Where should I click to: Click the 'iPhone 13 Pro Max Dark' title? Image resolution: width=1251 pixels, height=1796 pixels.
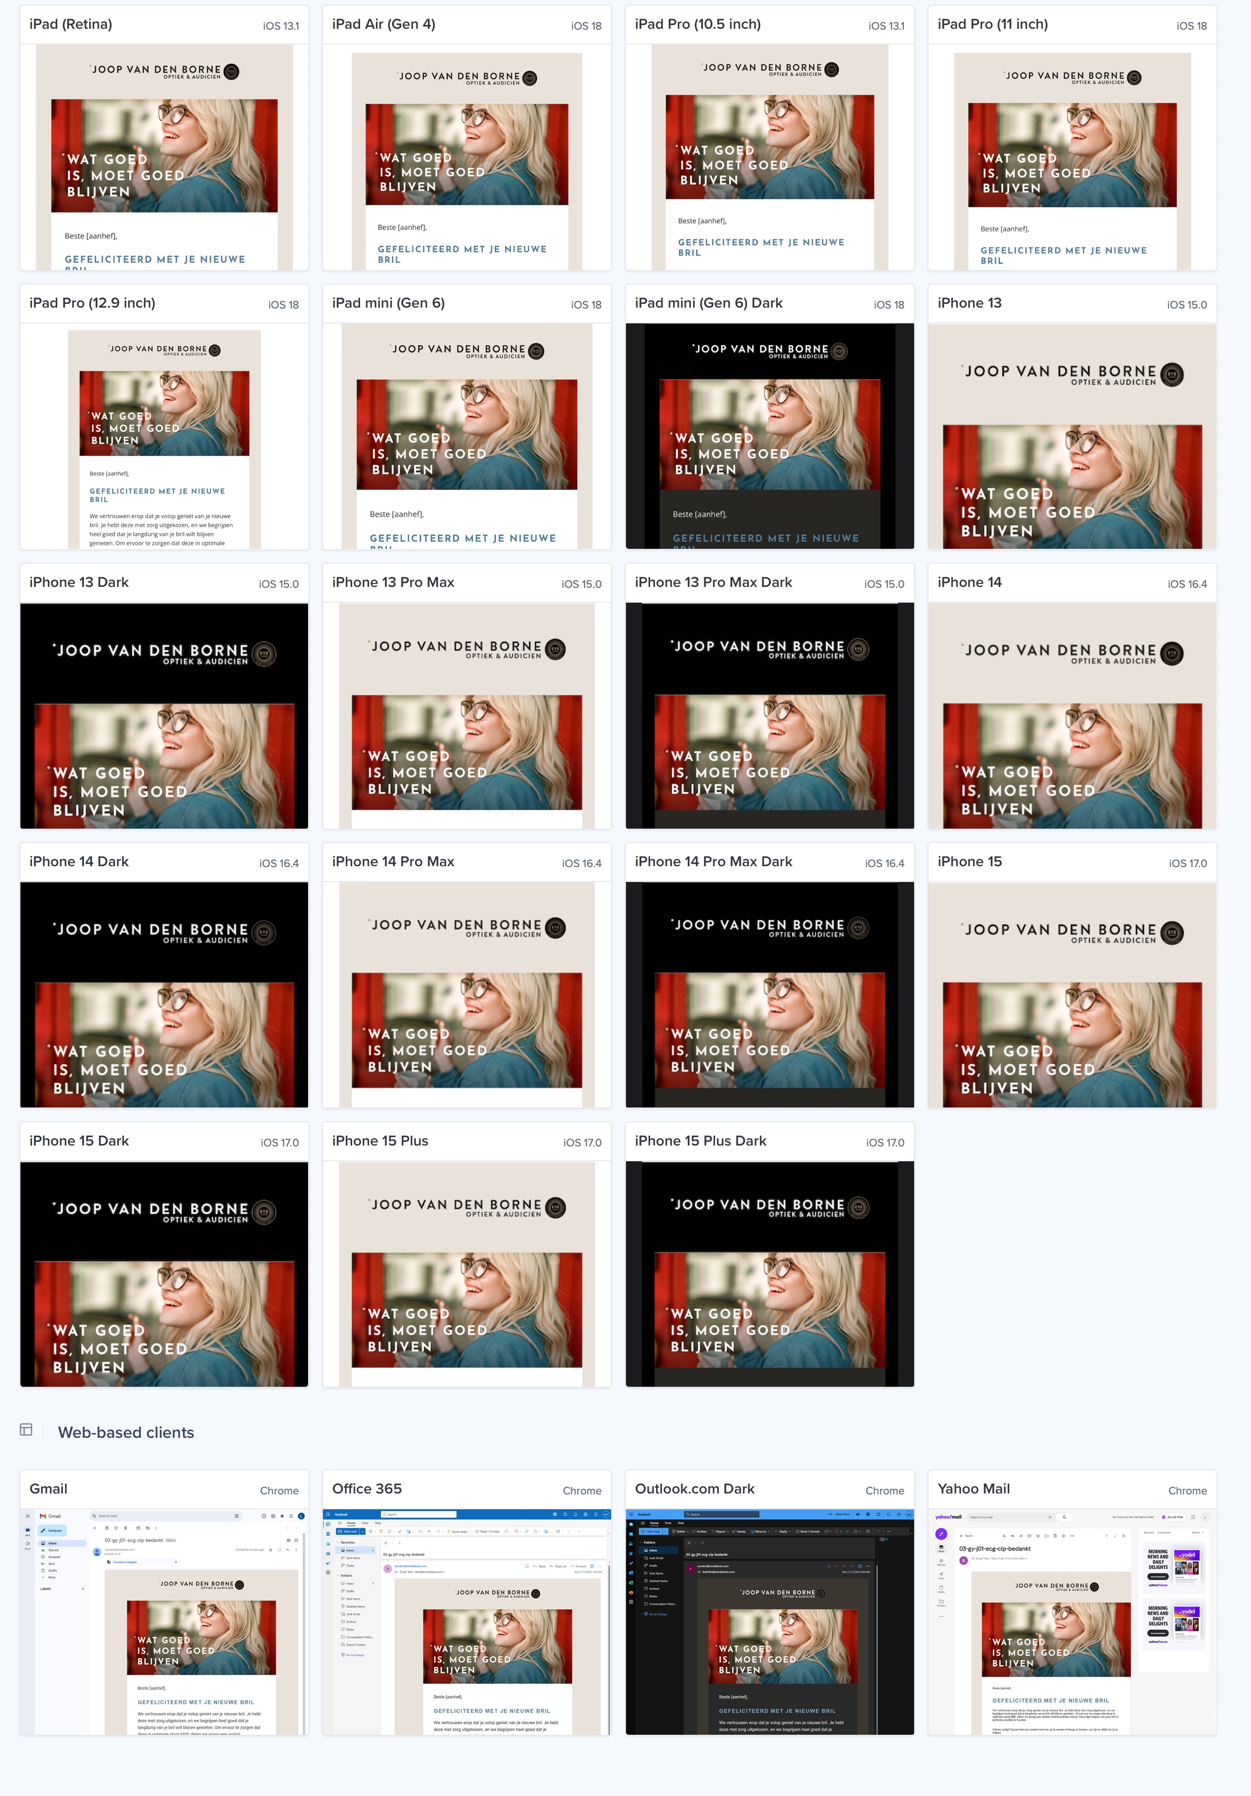pyautogui.click(x=714, y=583)
